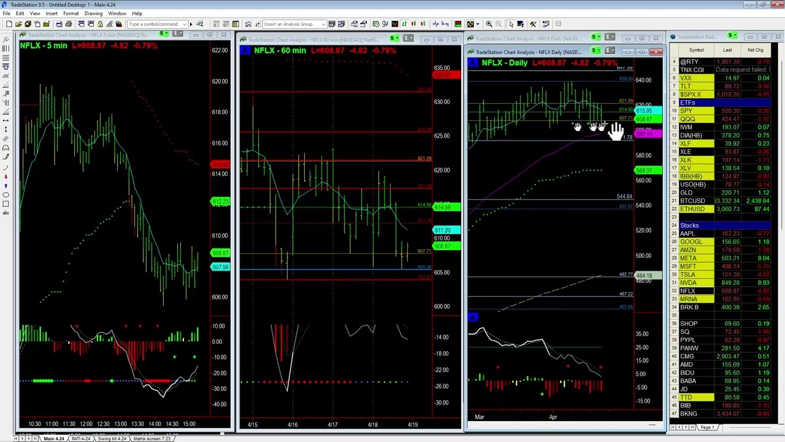Click the Symbol column header in RadarScreen
This screenshot has height=442, width=785.
(696, 50)
